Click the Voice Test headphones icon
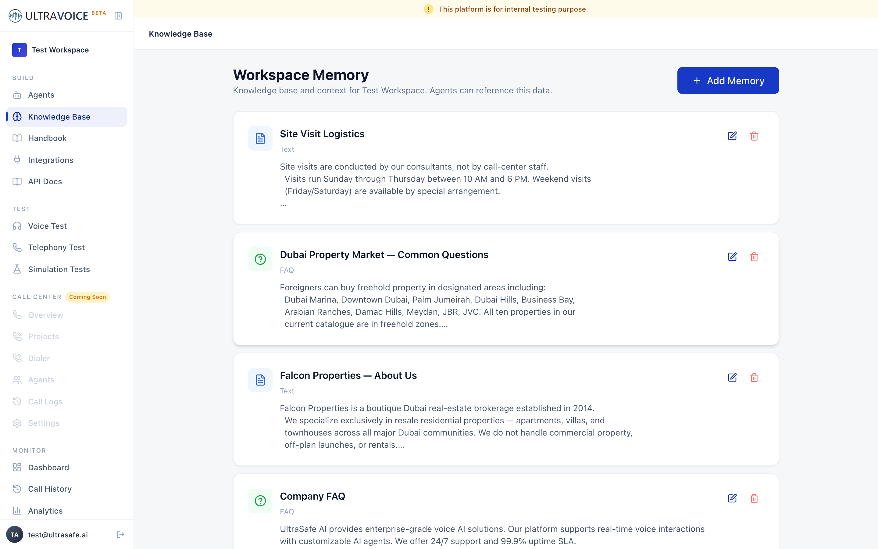Viewport: 878px width, 549px height. [17, 226]
